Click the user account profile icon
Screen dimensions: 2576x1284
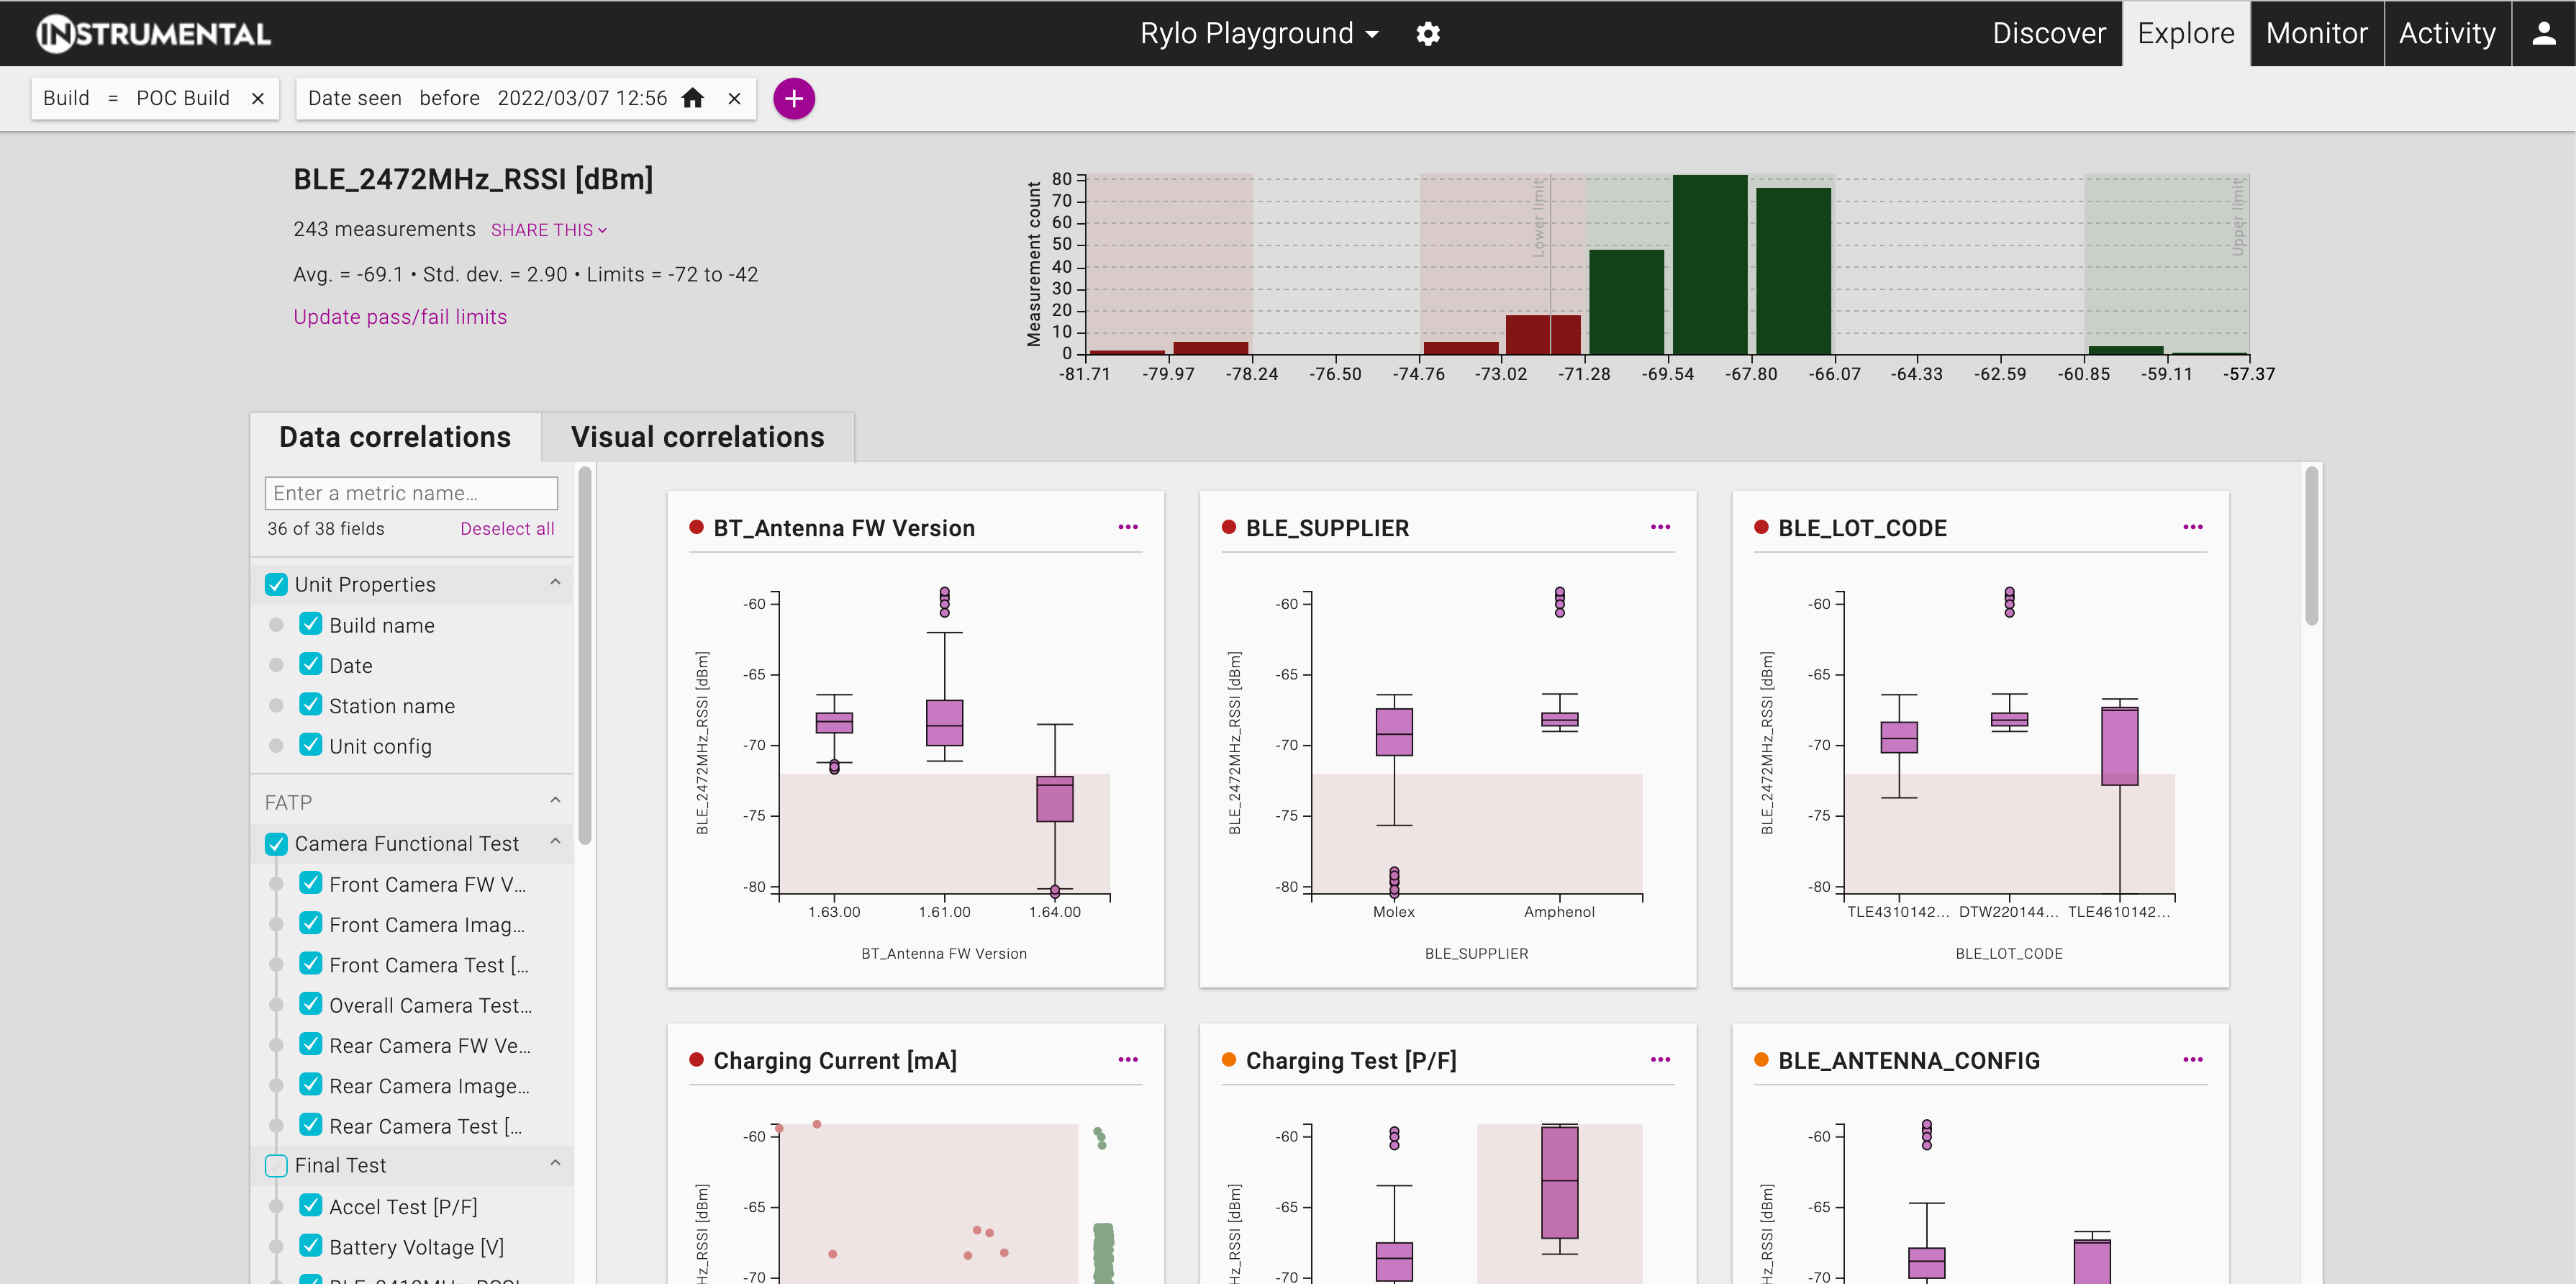(2543, 34)
